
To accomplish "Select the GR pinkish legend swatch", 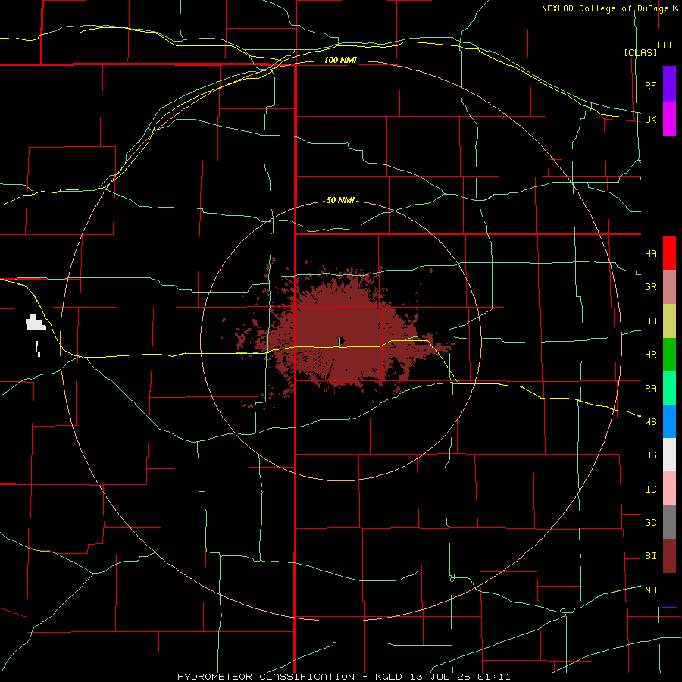I will coord(669,287).
